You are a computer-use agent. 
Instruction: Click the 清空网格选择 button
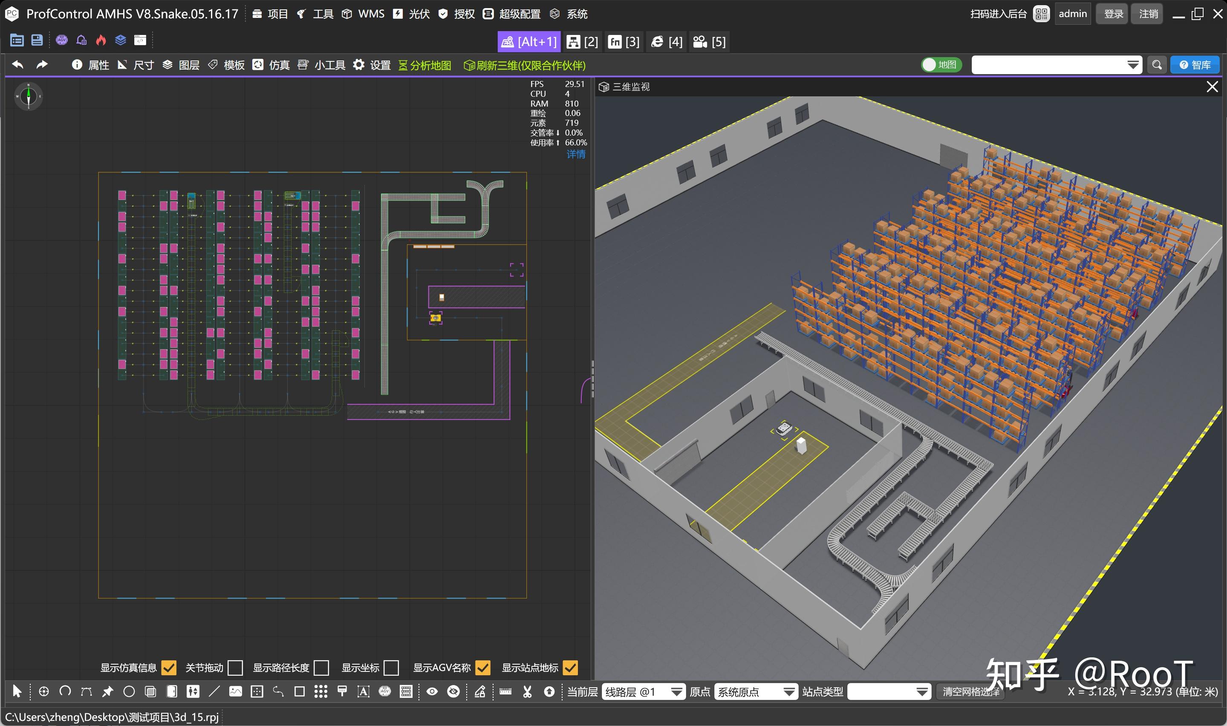click(970, 692)
